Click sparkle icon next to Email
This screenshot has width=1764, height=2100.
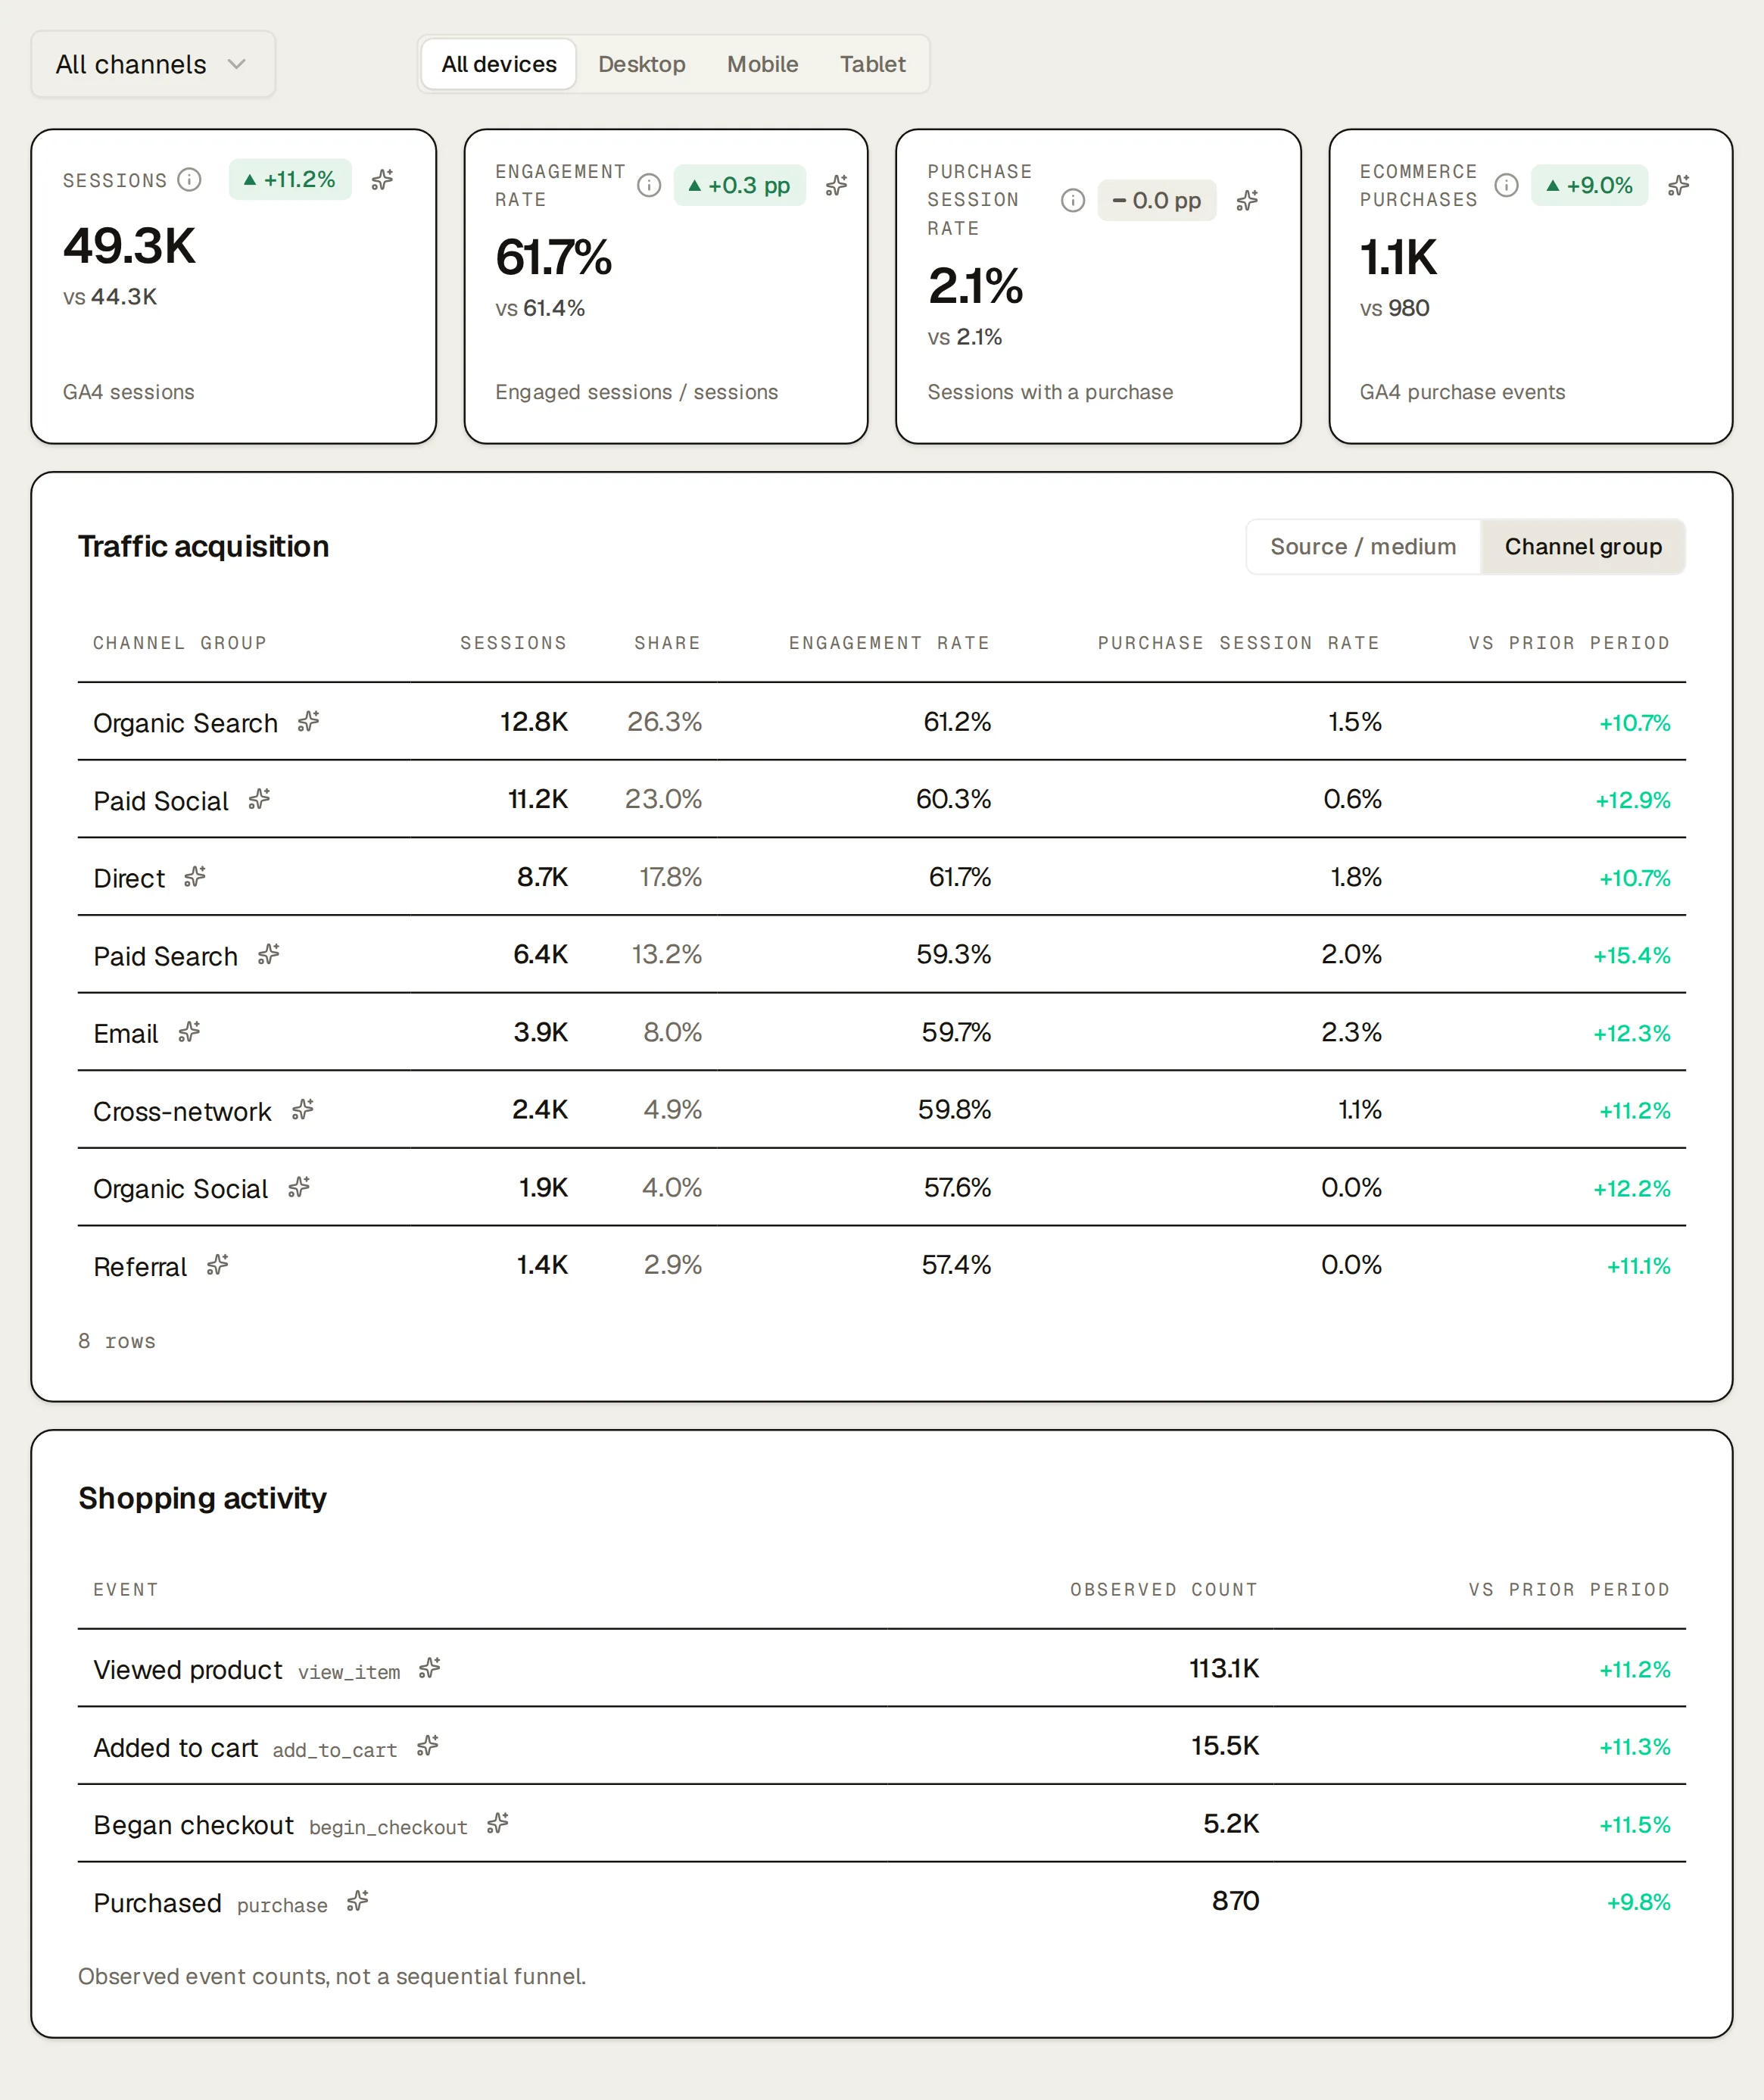tap(190, 1032)
